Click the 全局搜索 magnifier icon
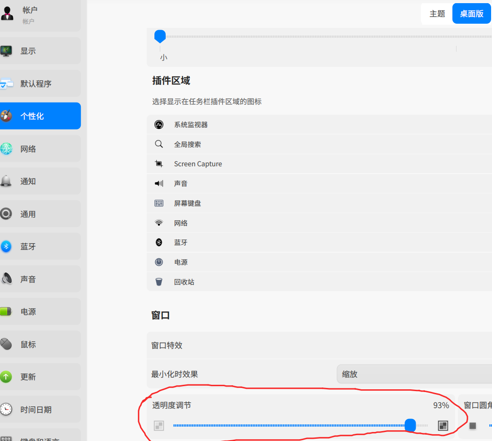Image resolution: width=492 pixels, height=441 pixels. point(159,144)
